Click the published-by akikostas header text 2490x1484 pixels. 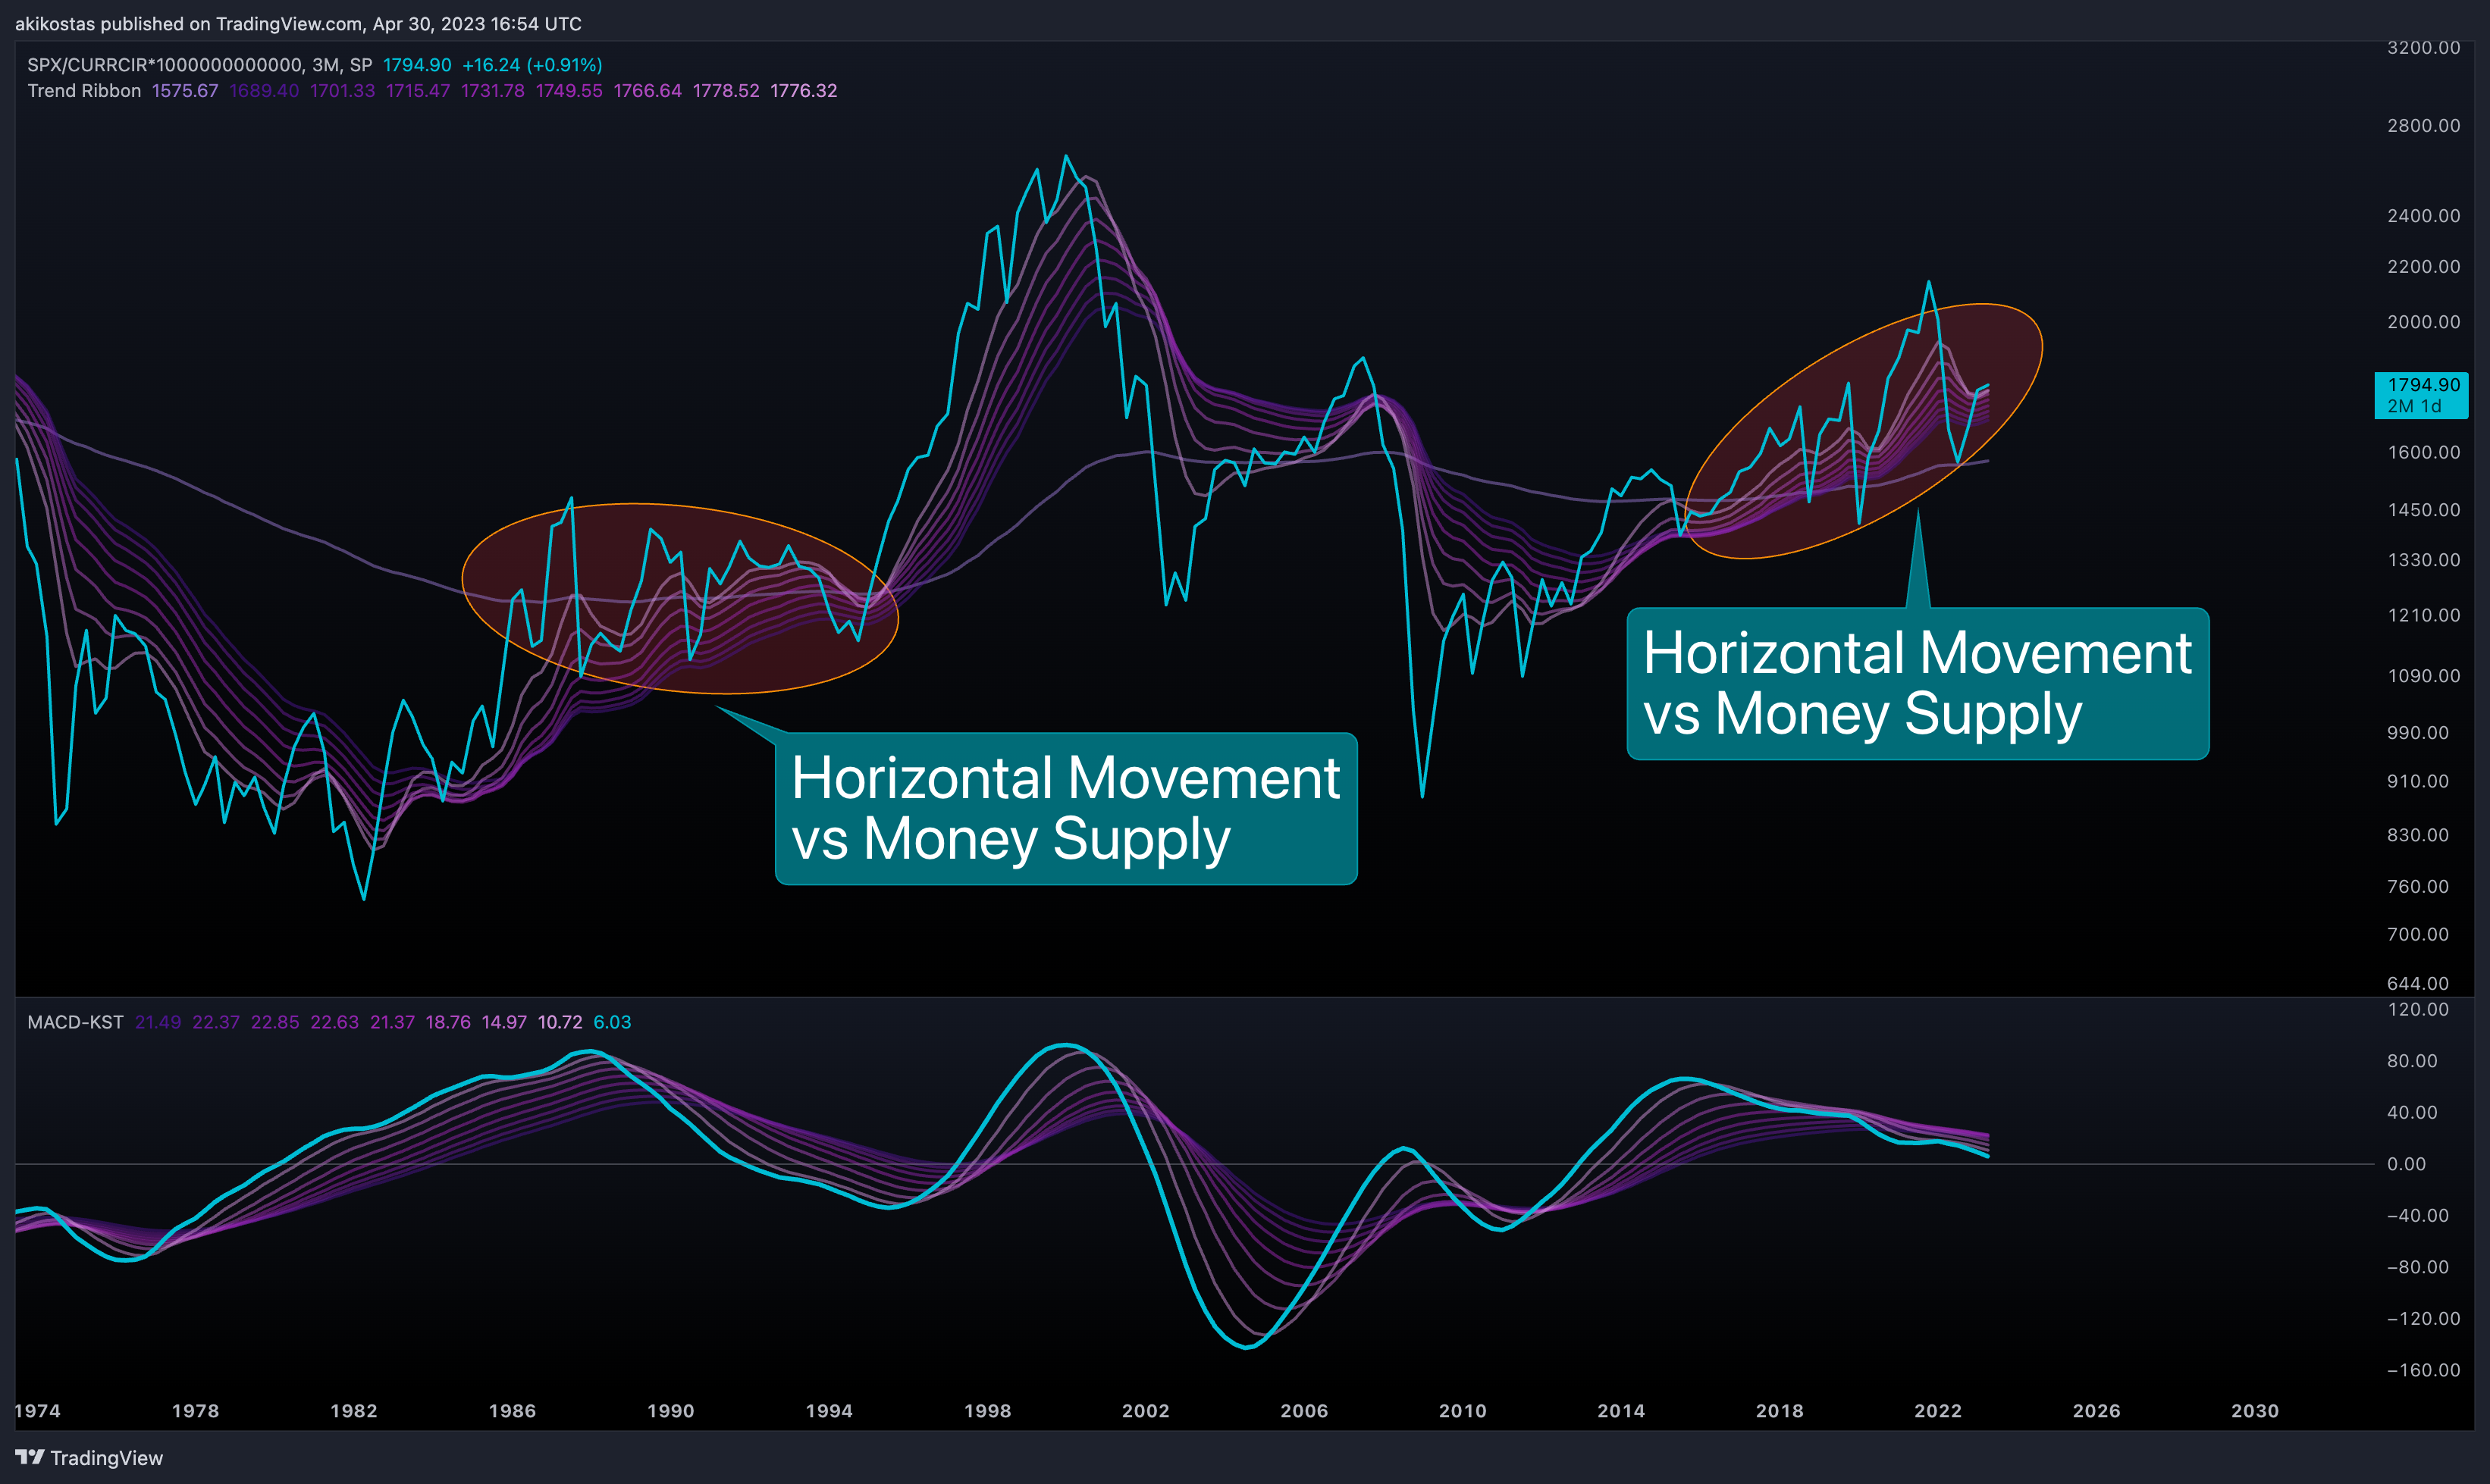[x=297, y=23]
